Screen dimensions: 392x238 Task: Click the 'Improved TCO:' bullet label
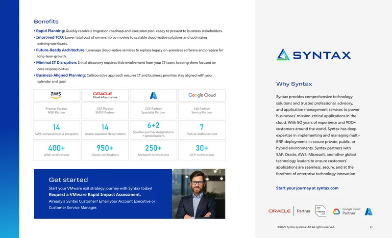[50, 37]
